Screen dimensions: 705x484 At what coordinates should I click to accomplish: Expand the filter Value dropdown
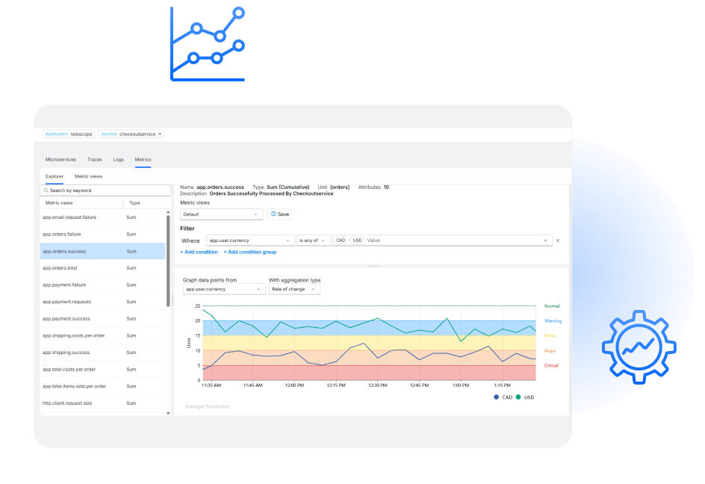(x=545, y=241)
